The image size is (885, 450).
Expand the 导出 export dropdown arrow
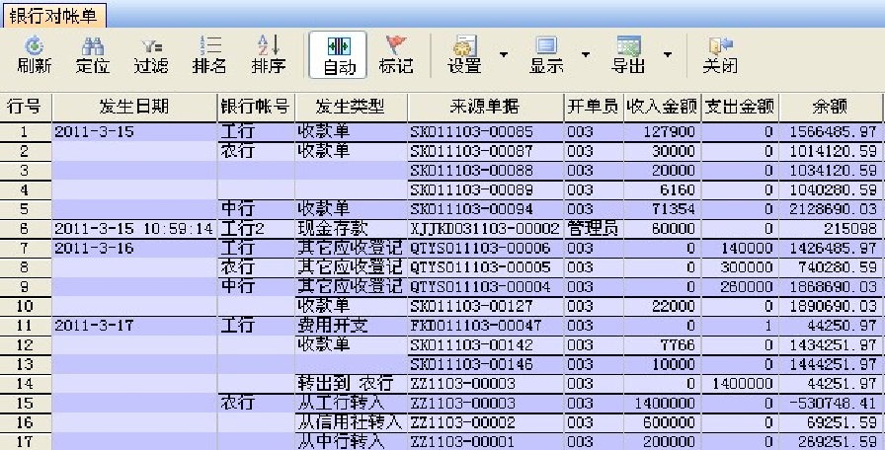point(668,53)
